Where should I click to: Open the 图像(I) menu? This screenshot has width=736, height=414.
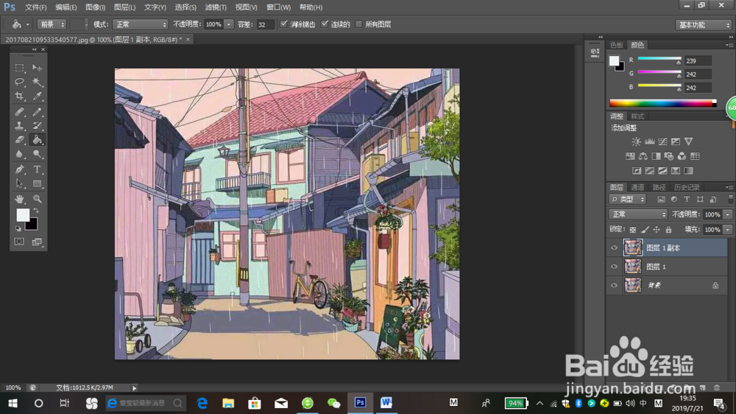(x=95, y=7)
